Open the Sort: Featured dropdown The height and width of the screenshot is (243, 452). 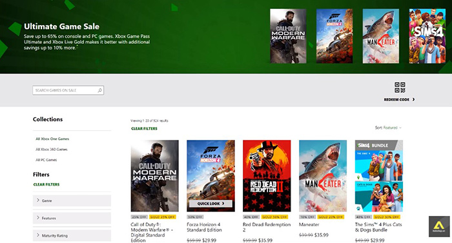coord(388,128)
